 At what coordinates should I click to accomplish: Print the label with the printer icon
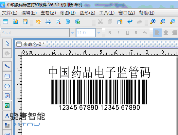(x=48, y=22)
